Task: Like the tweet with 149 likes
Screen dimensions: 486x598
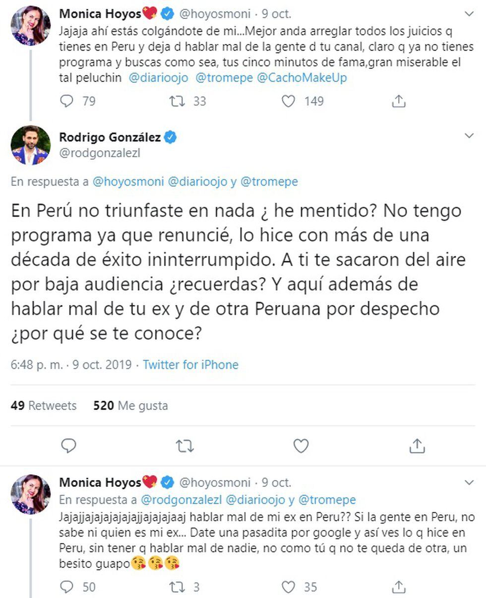Action: click(289, 101)
